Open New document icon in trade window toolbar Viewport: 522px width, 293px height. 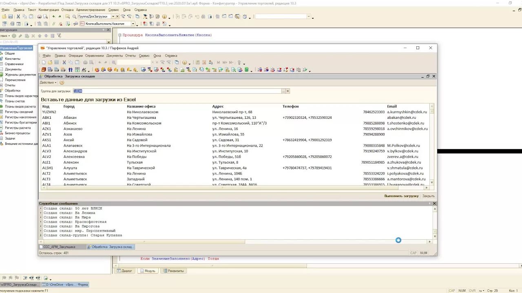(44, 62)
